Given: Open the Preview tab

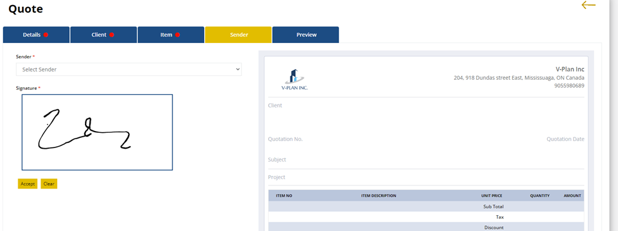Looking at the screenshot, I should point(306,35).
